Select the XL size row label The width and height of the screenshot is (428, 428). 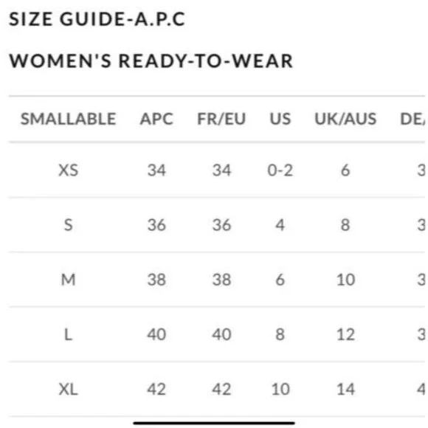[69, 389]
